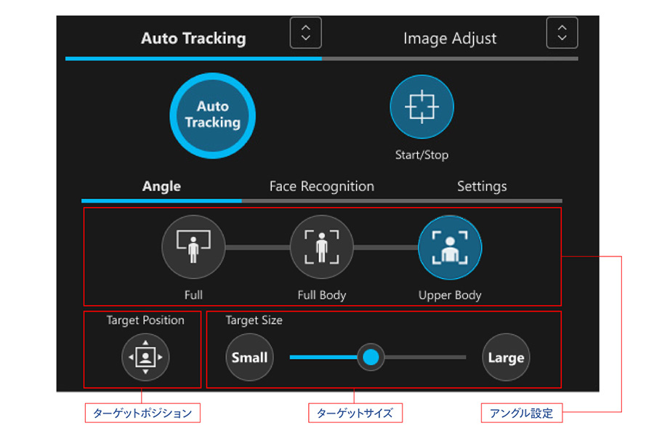654x436 pixels.
Task: Open the Face Recognition tab
Action: pyautogui.click(x=321, y=187)
